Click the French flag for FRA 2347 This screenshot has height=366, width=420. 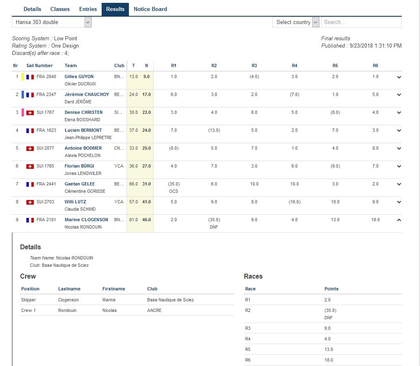30,95
